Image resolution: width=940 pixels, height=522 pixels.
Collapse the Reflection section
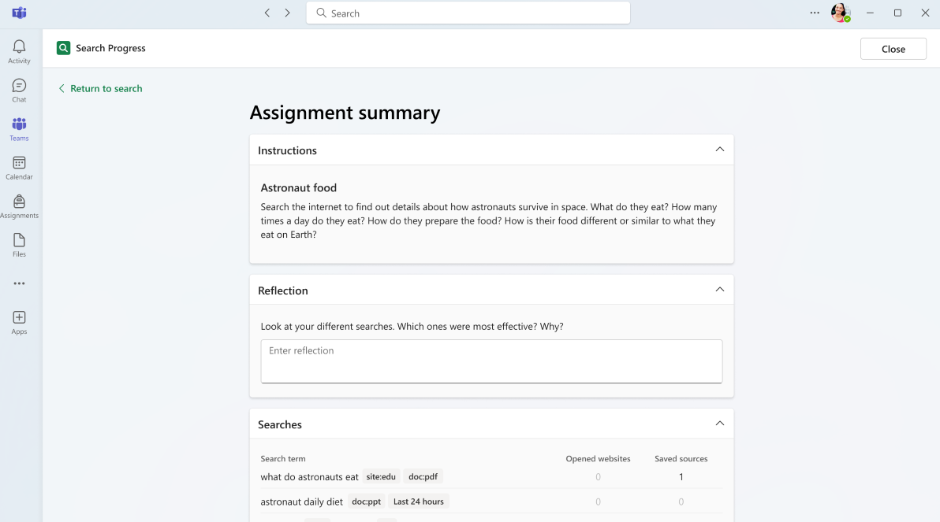tap(719, 289)
